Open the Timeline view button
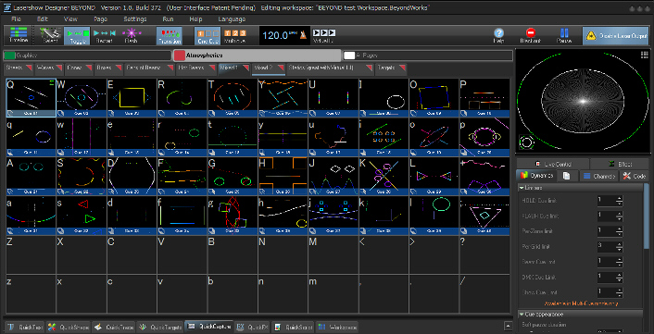This screenshot has height=334, width=654. [x=19, y=35]
